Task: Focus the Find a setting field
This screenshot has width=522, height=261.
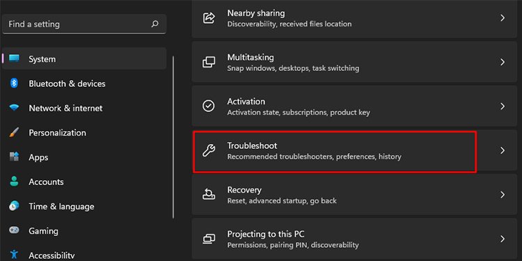Action: coord(84,24)
